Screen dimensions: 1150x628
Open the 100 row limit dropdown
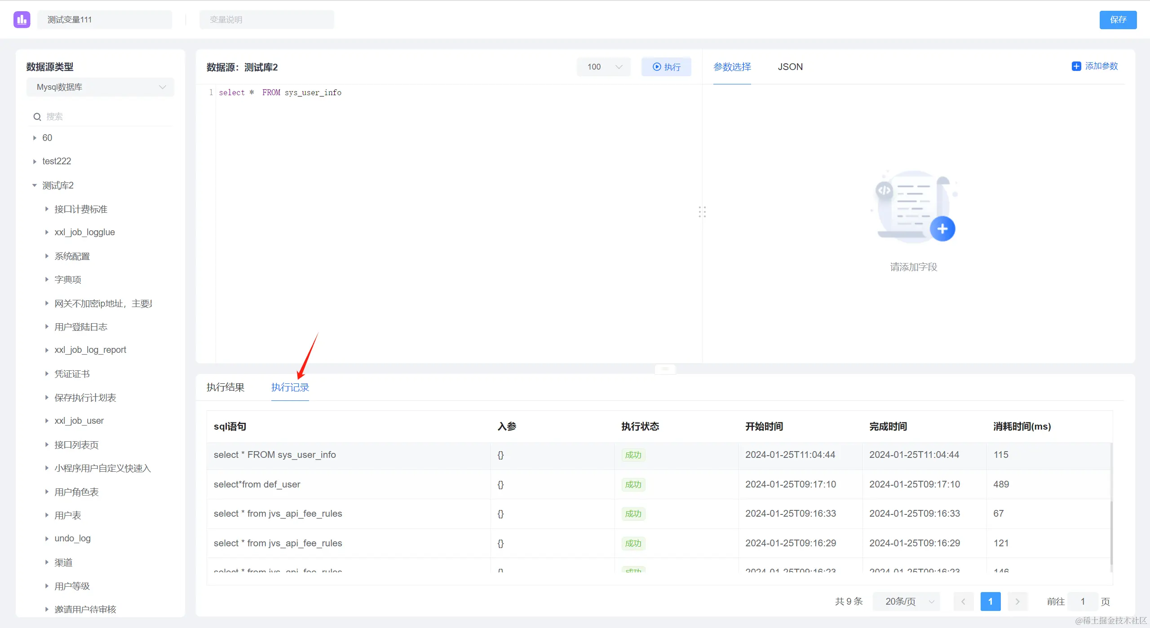tap(604, 67)
